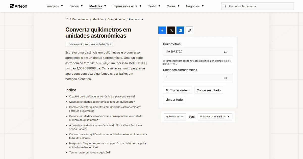The height and width of the screenshot is (159, 303).
Task: Click Limpar tudo button
Action: 174,100
